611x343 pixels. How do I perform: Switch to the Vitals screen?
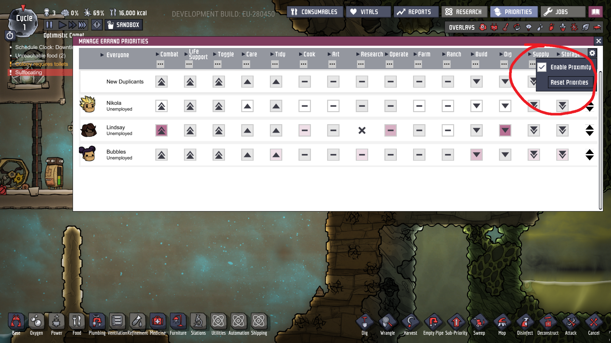[x=368, y=11]
